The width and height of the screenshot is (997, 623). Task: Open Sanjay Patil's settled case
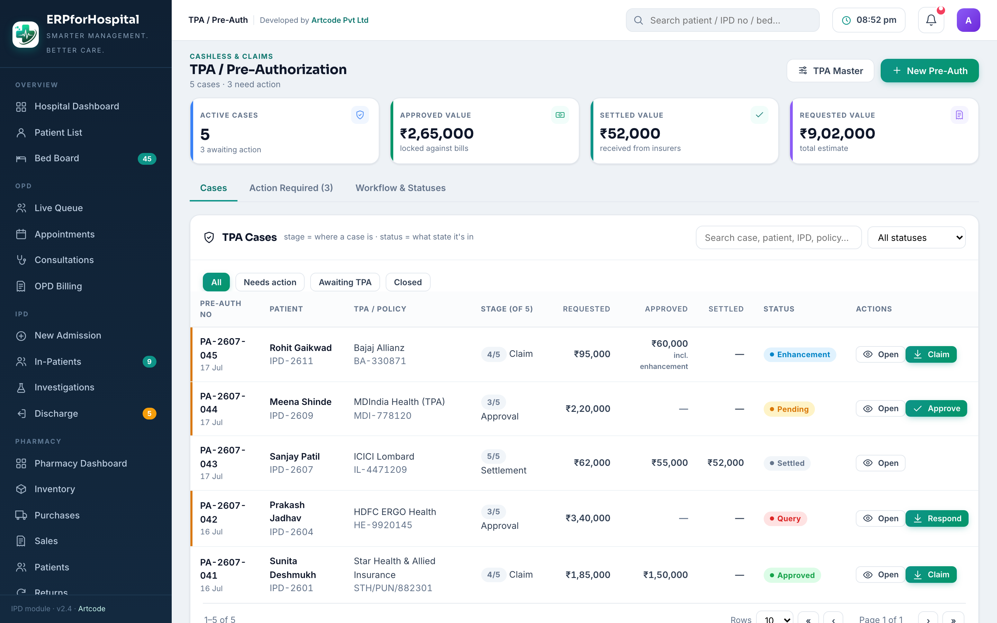tap(880, 463)
